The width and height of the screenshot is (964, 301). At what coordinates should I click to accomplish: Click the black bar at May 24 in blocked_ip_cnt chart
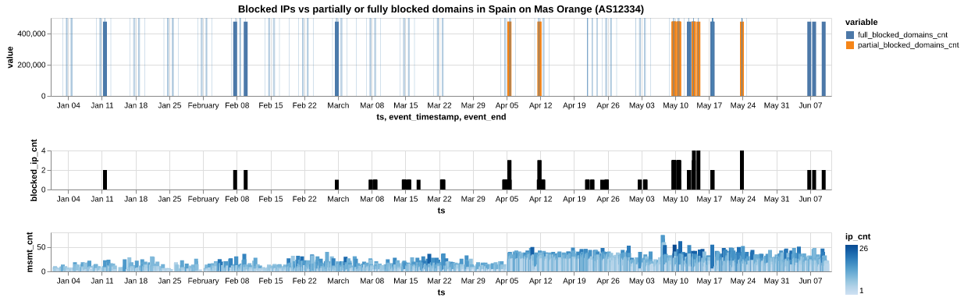(x=742, y=170)
